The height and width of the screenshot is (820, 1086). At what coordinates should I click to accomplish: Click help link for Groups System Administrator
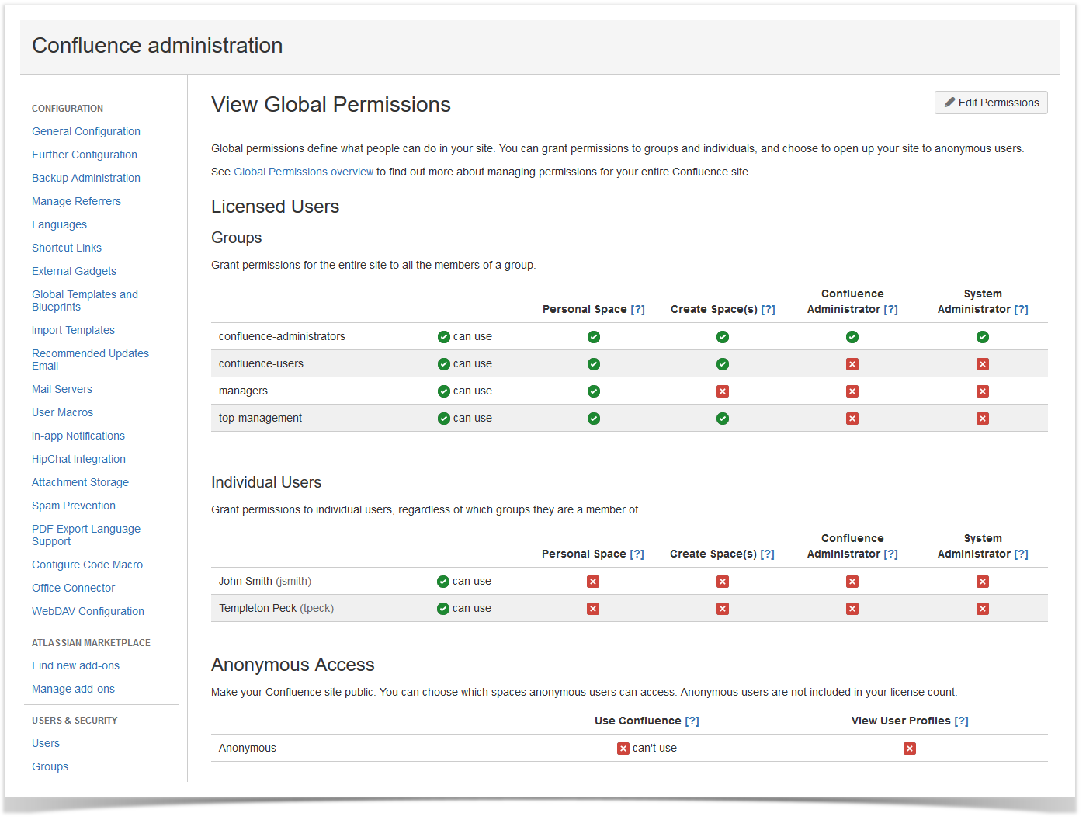[x=1021, y=309]
